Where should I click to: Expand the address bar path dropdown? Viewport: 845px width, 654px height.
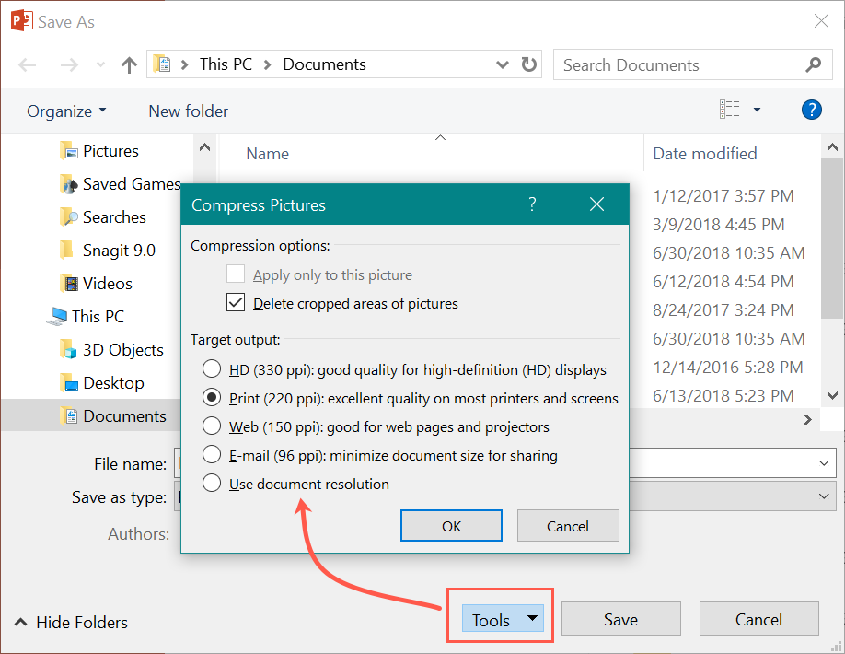coord(503,64)
